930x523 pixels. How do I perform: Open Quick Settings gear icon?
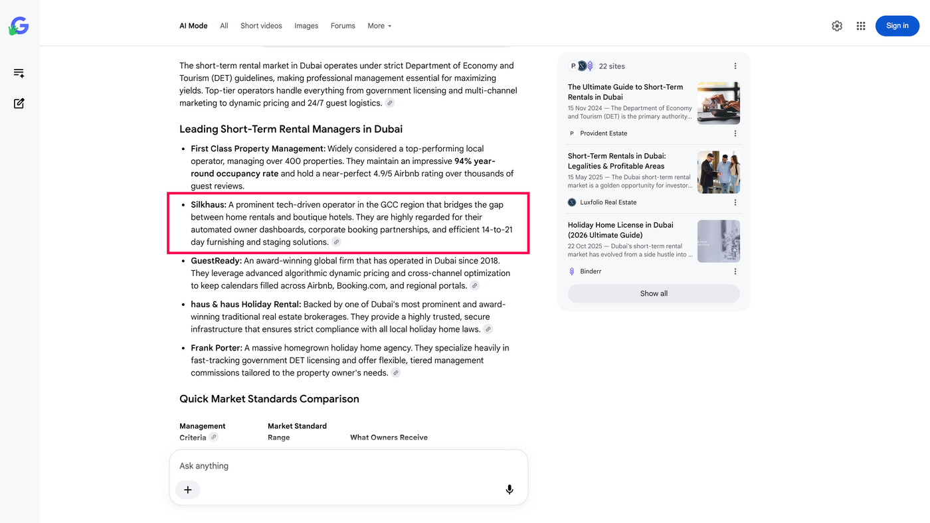point(837,26)
